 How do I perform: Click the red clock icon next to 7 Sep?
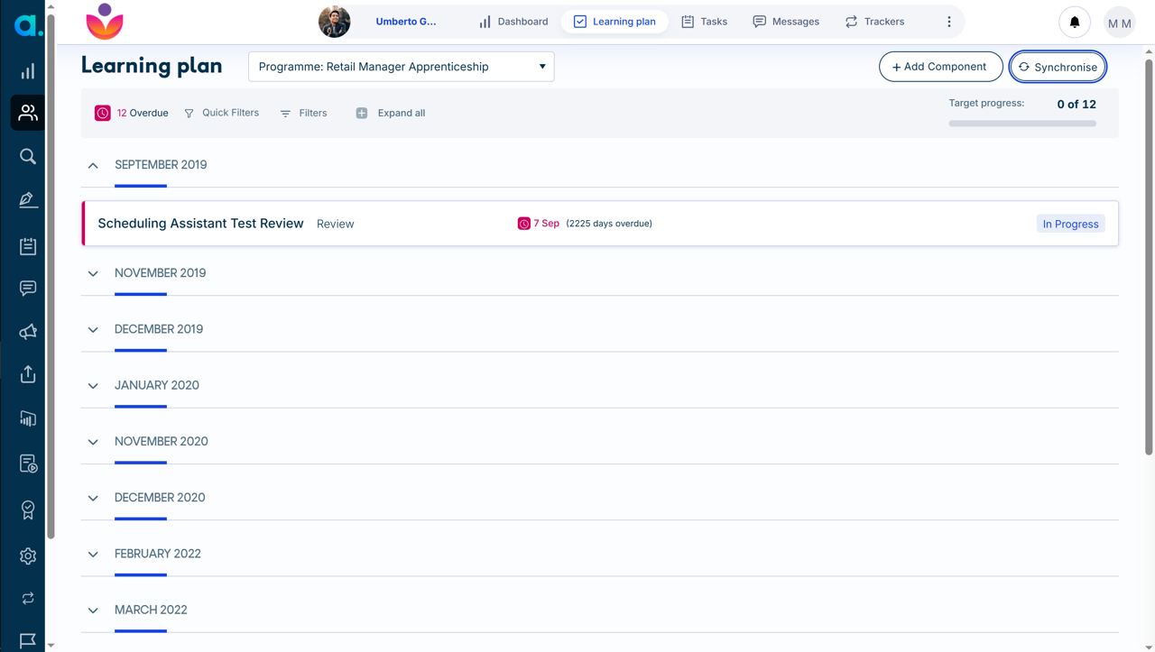point(523,224)
